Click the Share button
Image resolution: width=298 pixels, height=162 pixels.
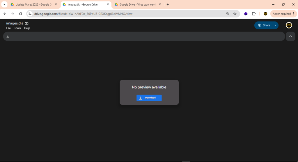tap(264, 25)
